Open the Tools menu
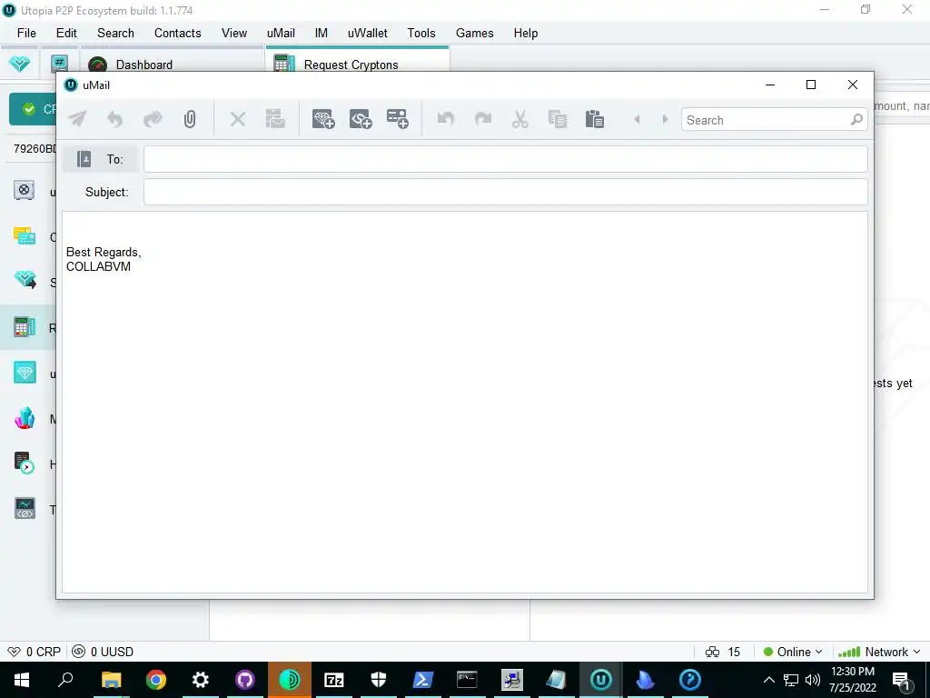 (421, 34)
